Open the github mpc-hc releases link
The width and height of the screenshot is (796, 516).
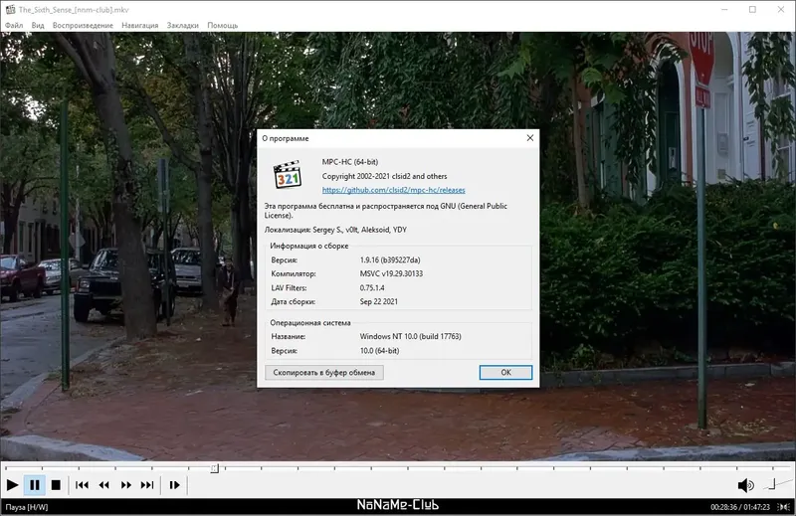click(393, 190)
